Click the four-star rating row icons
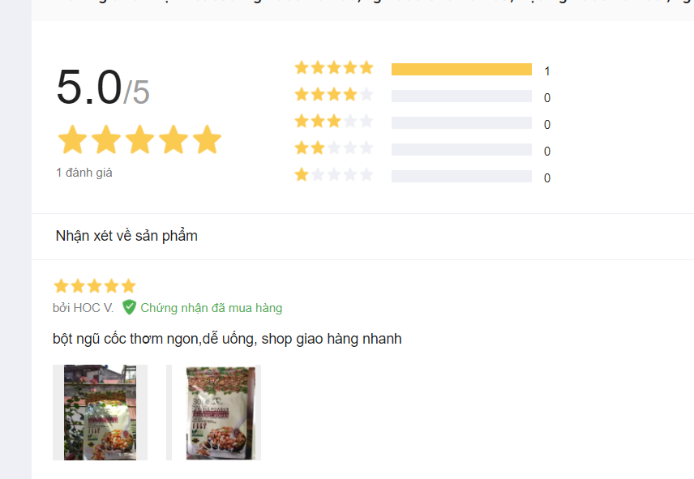Viewport: 694px width, 479px height. click(333, 95)
